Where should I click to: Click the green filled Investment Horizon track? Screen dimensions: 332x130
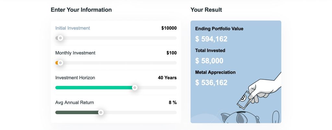(x=94, y=88)
